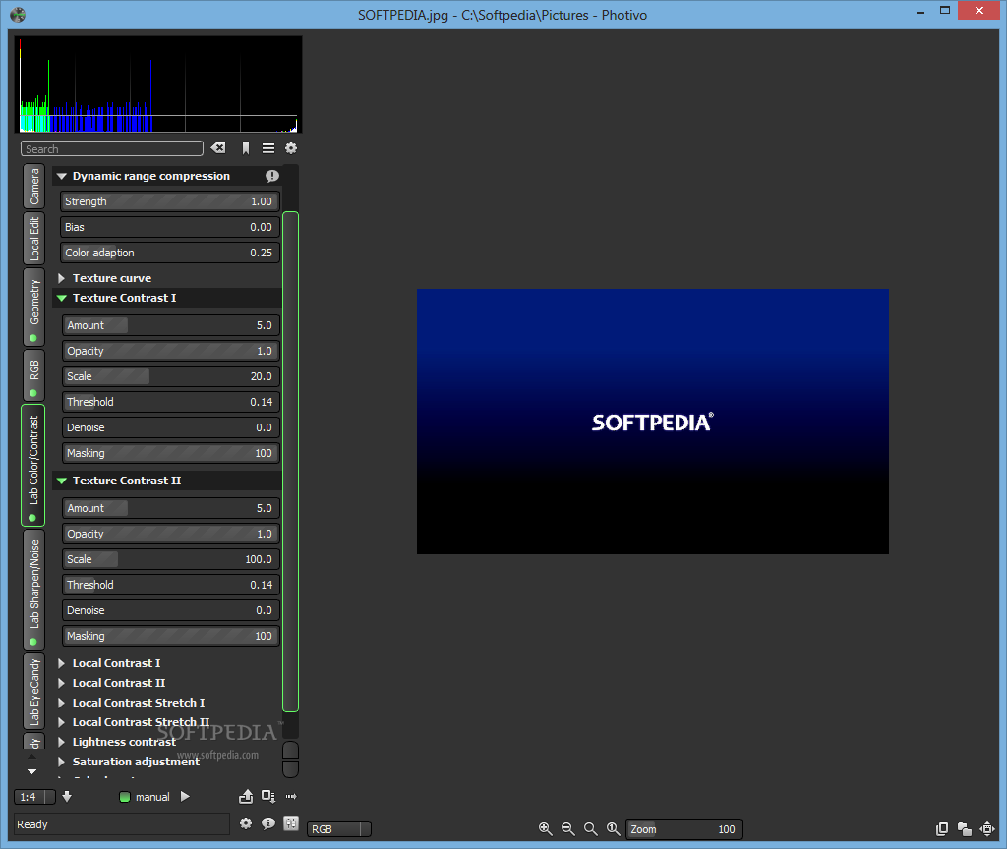Expand the Texture curve section

pyautogui.click(x=62, y=278)
